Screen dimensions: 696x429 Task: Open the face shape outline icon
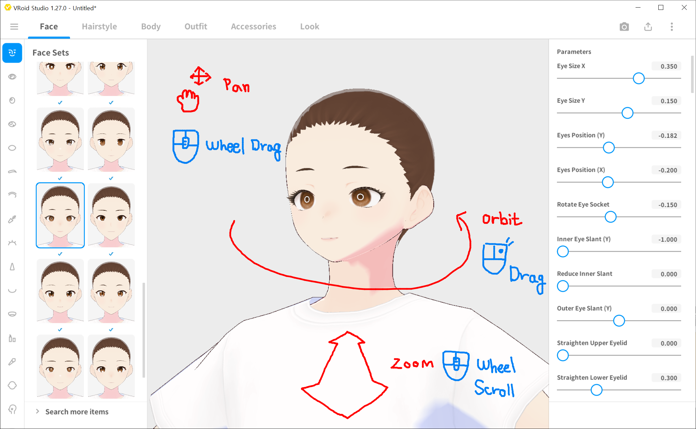click(12, 385)
